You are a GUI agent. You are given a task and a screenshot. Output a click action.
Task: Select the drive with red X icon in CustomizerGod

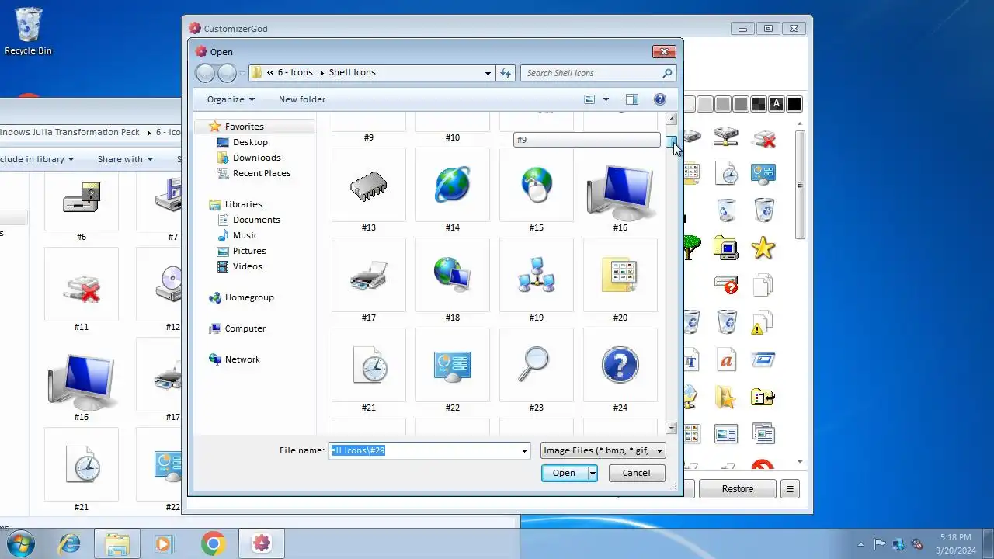[x=763, y=137]
